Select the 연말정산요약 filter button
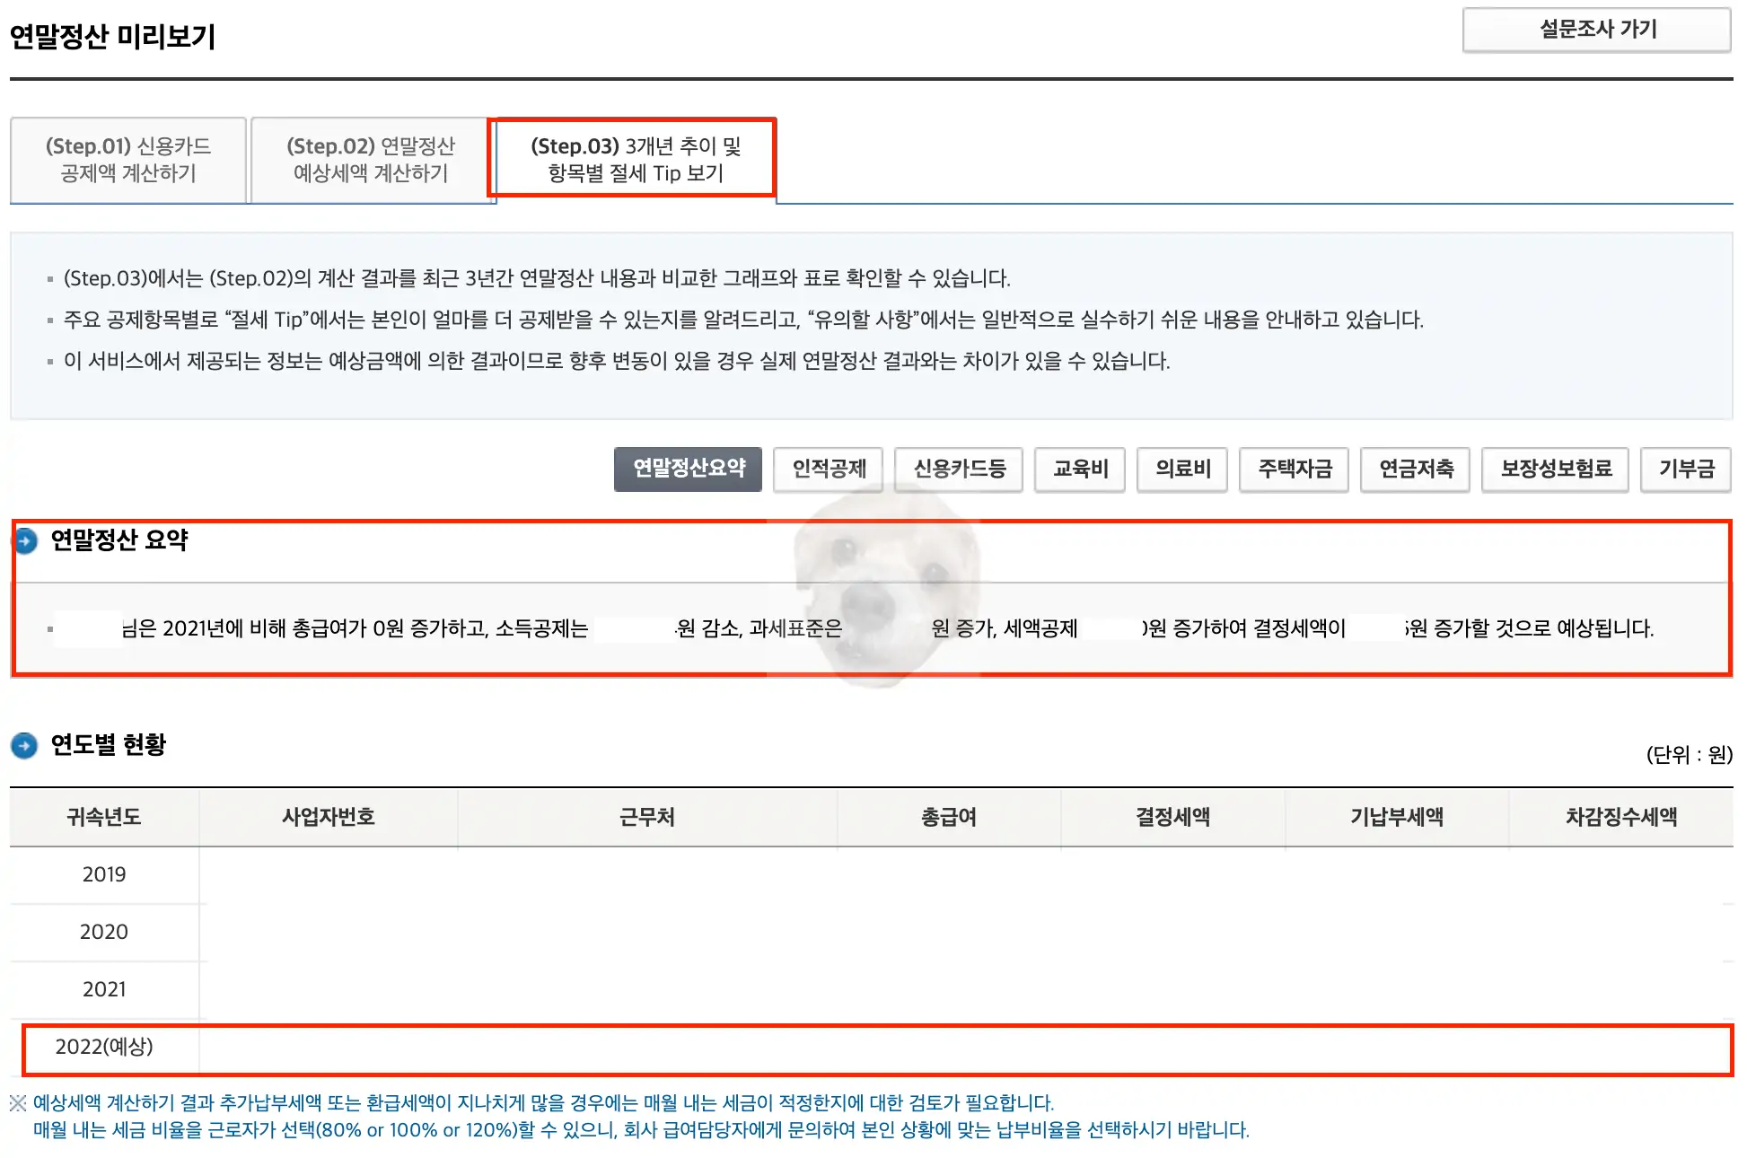The height and width of the screenshot is (1158, 1747). coord(688,469)
